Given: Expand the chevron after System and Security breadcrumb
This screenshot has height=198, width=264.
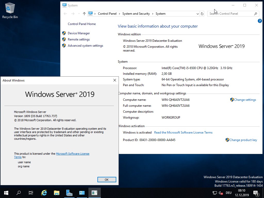Looking at the screenshot, I should (153, 14).
